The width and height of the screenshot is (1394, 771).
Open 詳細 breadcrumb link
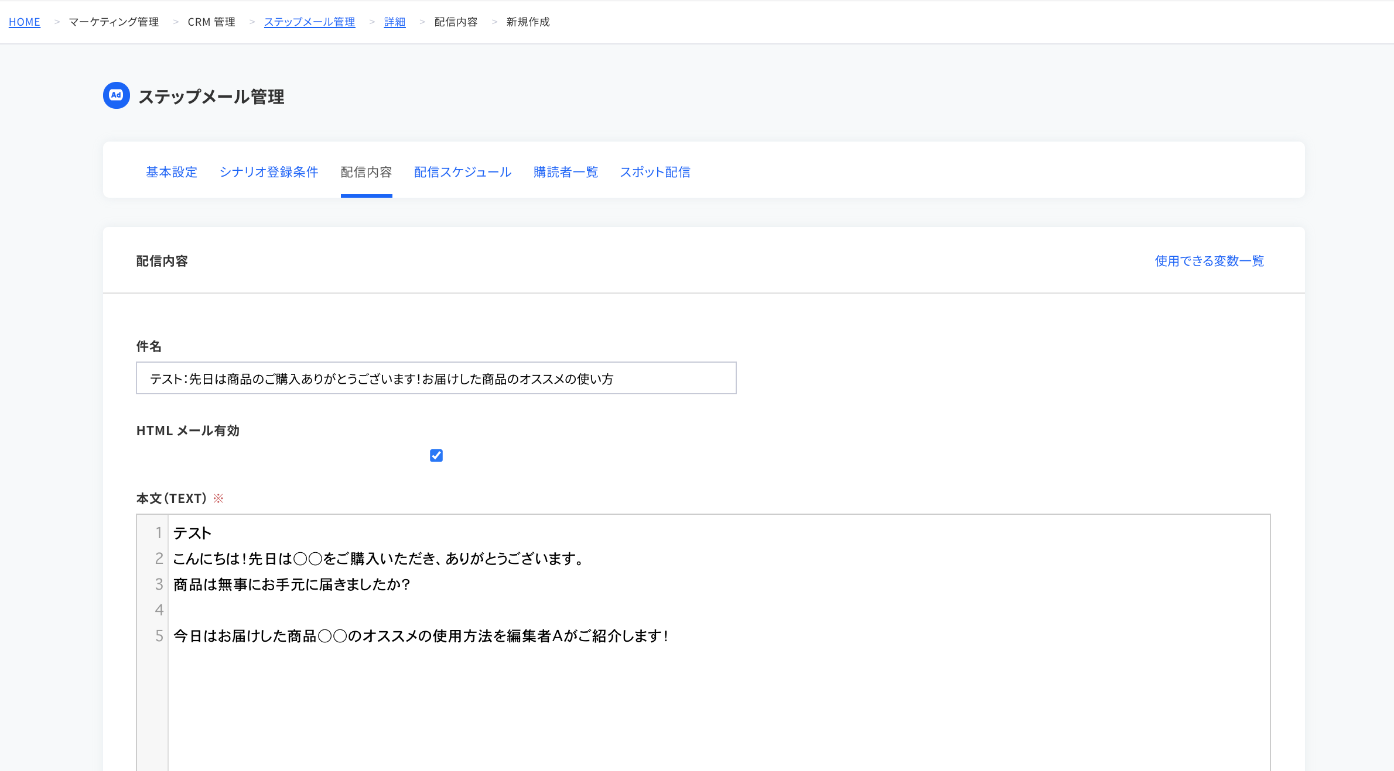395,22
